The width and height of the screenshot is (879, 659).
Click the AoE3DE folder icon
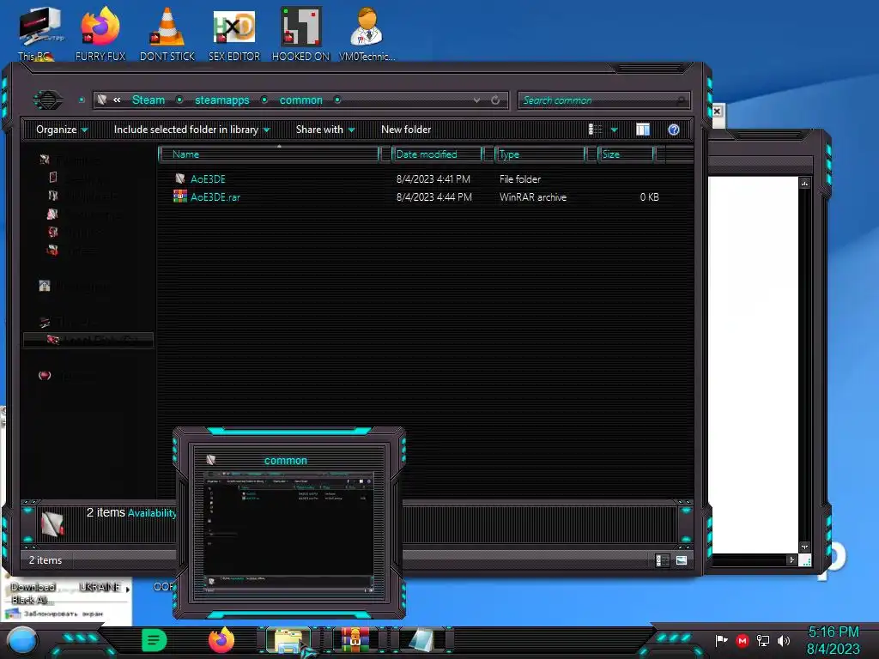(x=179, y=178)
